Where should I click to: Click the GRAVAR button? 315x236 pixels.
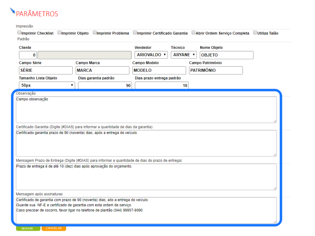click(x=28, y=228)
